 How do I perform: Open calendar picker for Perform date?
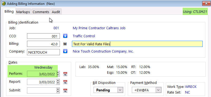[65, 74]
